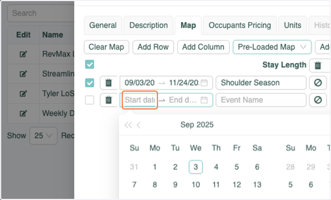This screenshot has width=331, height=200.
Task: Click the block icon on Event Name row
Action: coord(318,100)
